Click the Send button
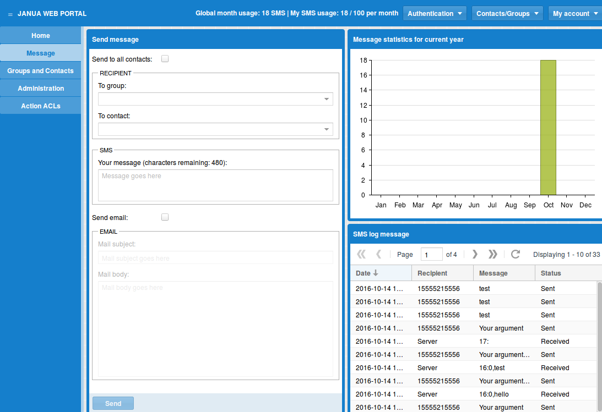This screenshot has width=602, height=412. [113, 403]
